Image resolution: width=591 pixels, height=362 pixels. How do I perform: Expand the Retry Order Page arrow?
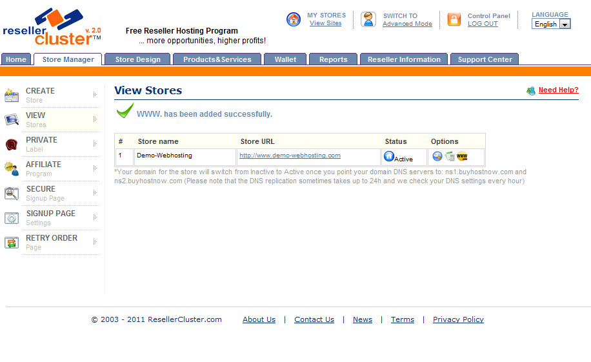point(95,242)
